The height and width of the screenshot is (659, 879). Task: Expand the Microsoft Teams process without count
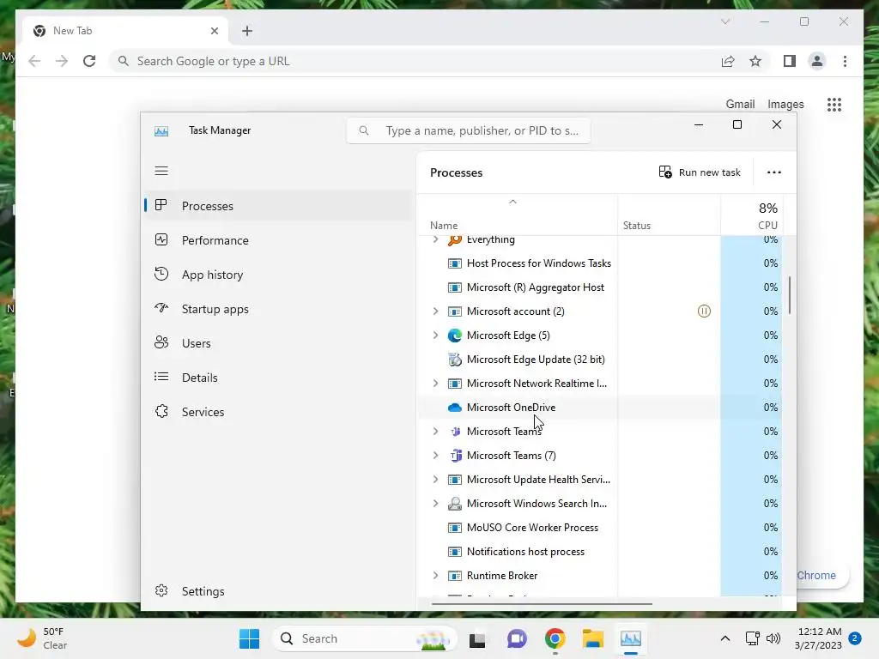435,431
